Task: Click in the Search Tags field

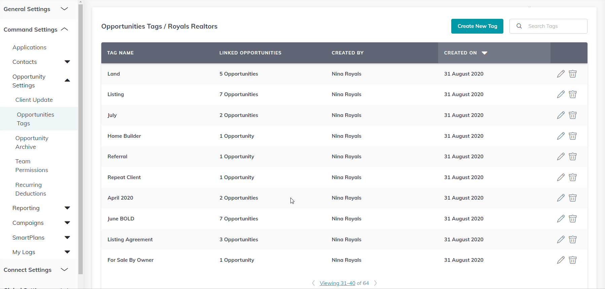Action: [548, 26]
